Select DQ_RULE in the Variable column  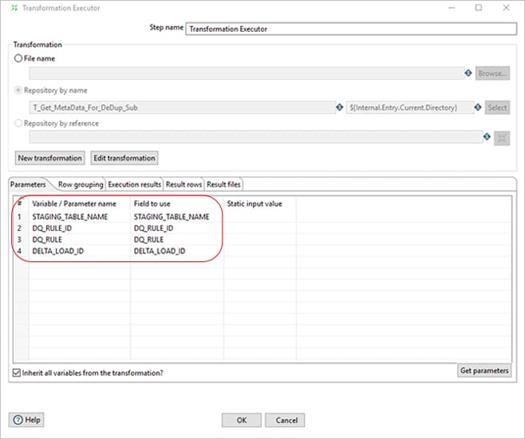[47, 239]
